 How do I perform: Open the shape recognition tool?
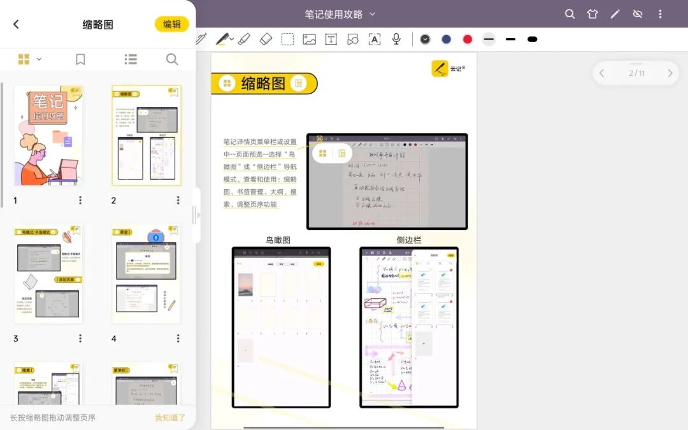click(353, 39)
